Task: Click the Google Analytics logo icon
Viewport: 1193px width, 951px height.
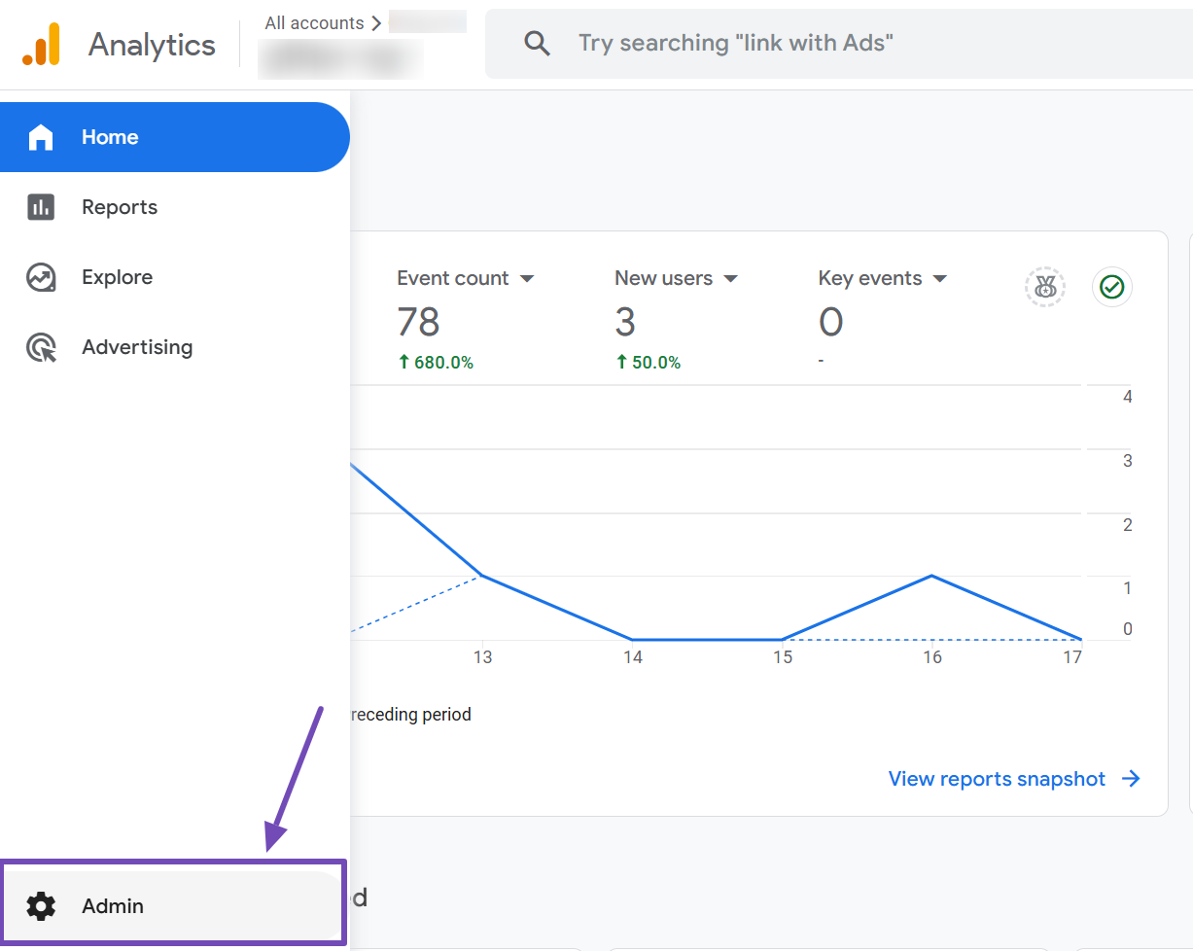Action: 41,45
